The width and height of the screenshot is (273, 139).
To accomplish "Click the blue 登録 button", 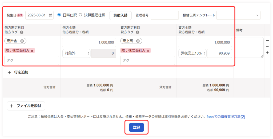I will 136,127.
